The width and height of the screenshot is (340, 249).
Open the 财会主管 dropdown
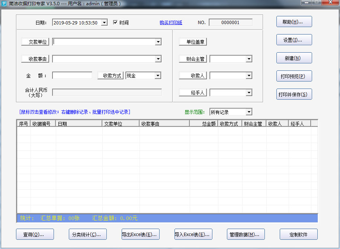click(249, 59)
